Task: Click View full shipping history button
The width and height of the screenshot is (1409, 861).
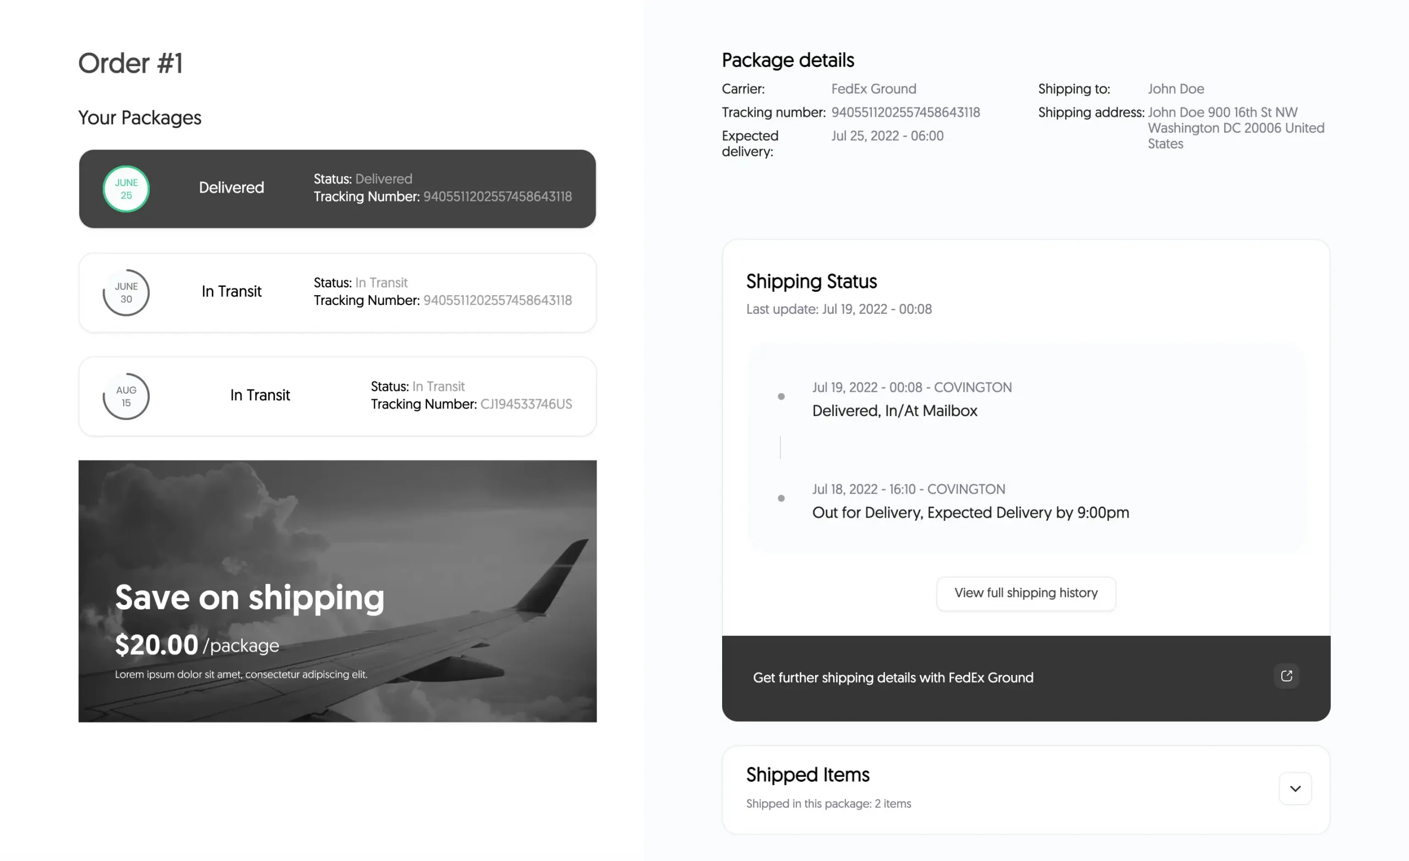Action: coord(1026,593)
